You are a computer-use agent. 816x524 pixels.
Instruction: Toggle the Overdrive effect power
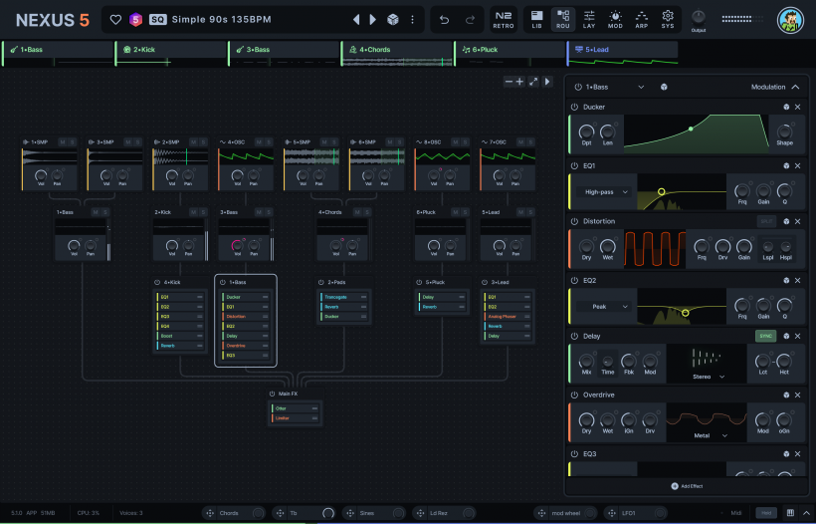click(574, 394)
